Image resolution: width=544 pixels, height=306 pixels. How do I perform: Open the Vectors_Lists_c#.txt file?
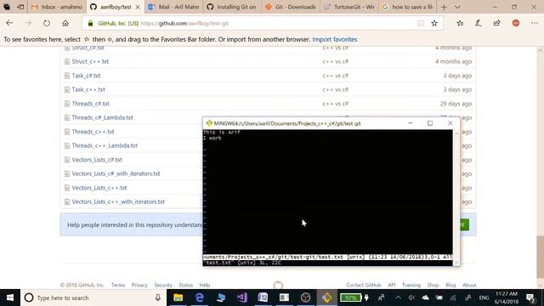(x=97, y=160)
